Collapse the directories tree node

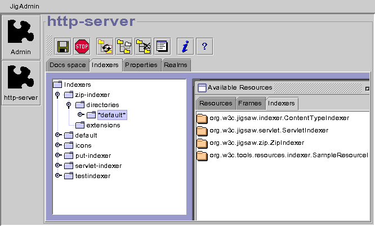click(x=69, y=105)
